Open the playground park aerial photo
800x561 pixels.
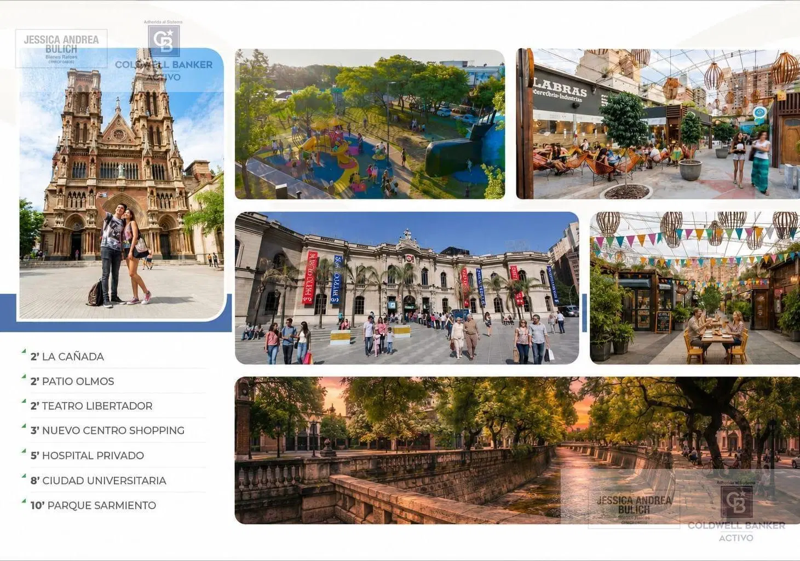(x=370, y=124)
